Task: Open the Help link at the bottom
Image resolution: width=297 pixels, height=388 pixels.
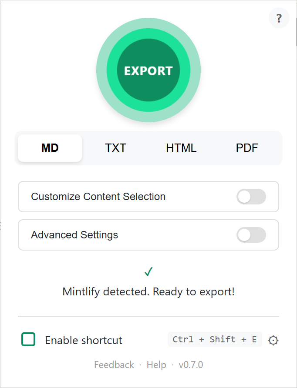Action: 156,365
